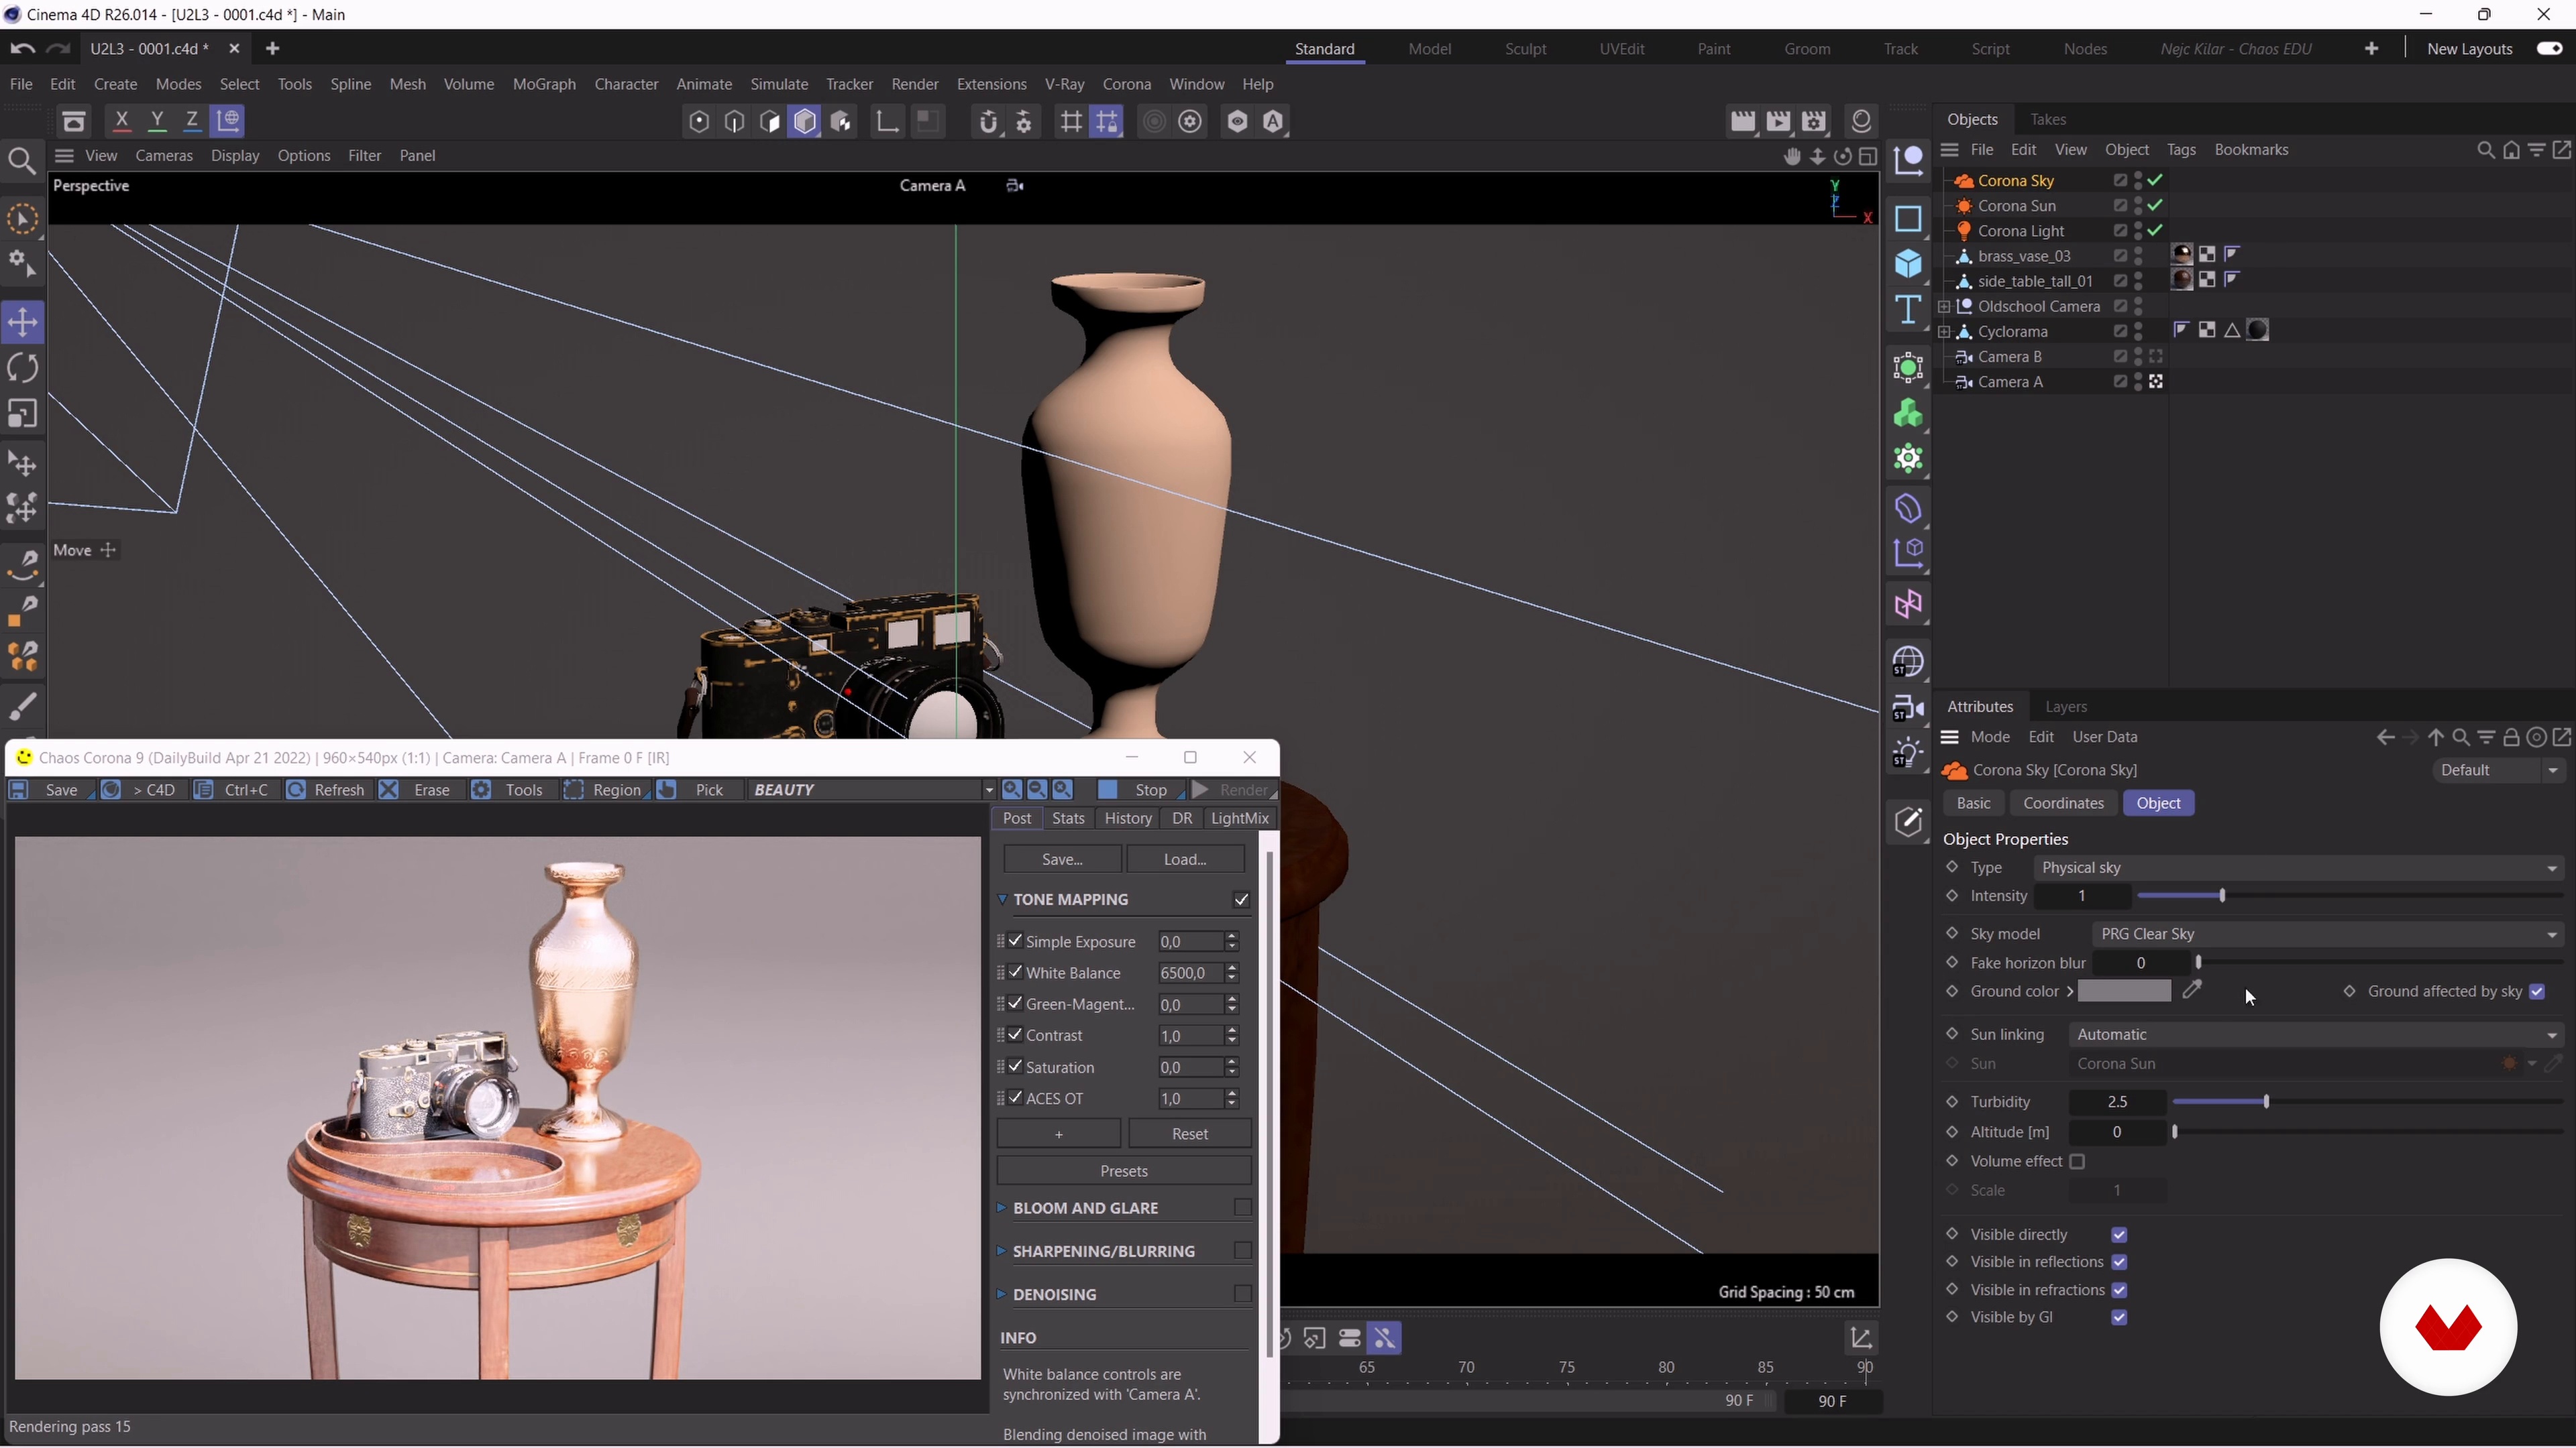The height and width of the screenshot is (1448, 2576).
Task: Open the Corona menu
Action: (x=1126, y=85)
